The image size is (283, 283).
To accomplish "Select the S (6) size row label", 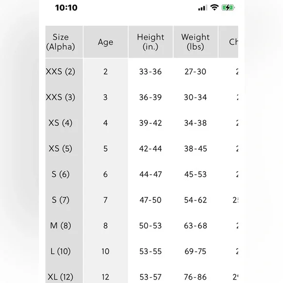I will [61, 174].
